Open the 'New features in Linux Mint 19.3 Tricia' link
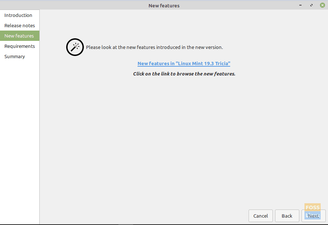This screenshot has width=328, height=225. 184,63
